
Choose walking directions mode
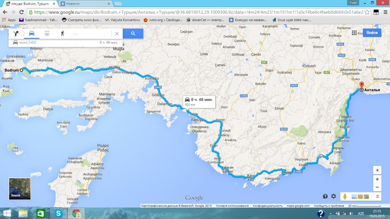(x=62, y=34)
